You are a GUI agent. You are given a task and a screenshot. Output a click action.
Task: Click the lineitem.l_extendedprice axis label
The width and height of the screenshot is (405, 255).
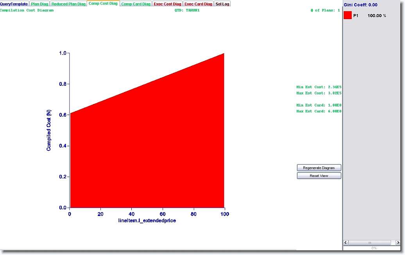click(x=147, y=221)
